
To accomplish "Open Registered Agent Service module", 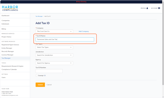I will [10, 45].
